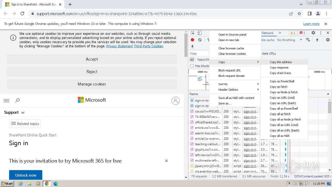The height and width of the screenshot is (187, 332).
Task: Select Copy as cURL (bash)
Action: (284, 103)
